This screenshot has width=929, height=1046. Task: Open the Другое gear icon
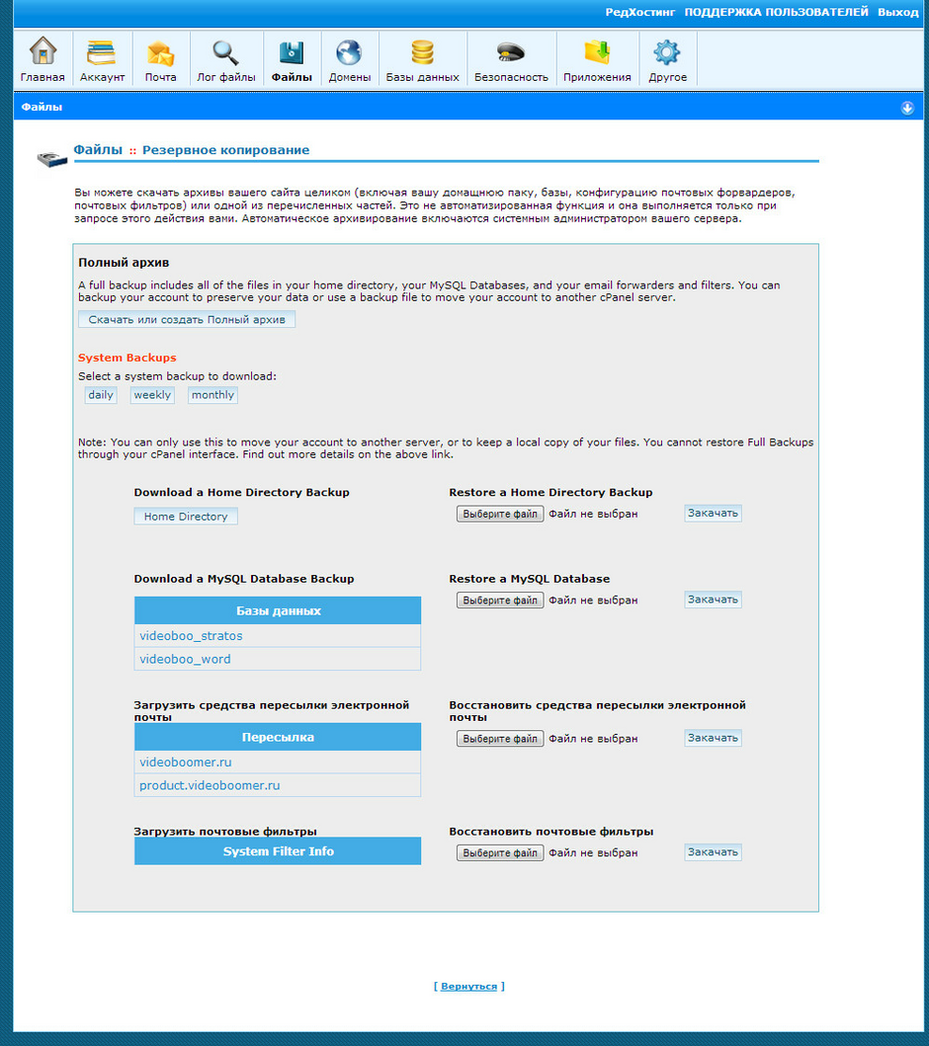(x=667, y=52)
